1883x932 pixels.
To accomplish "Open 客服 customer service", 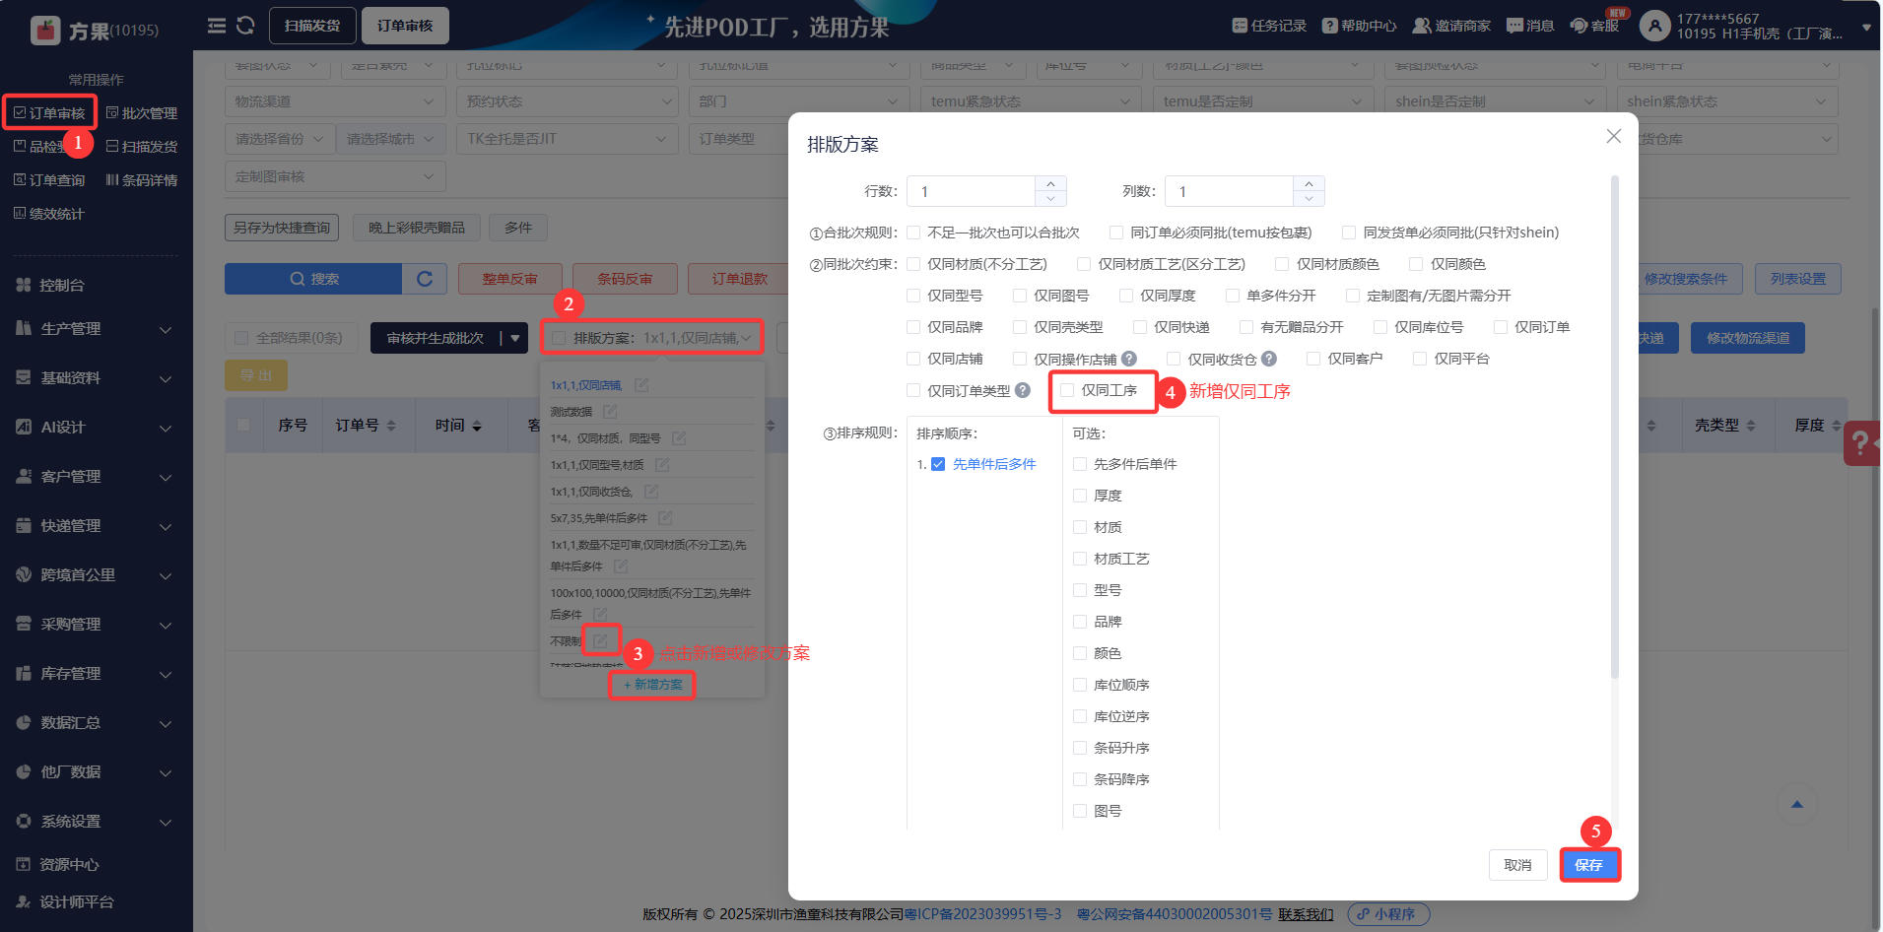I will click(x=1594, y=26).
